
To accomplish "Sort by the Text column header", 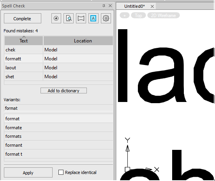I will click(x=24, y=41).
